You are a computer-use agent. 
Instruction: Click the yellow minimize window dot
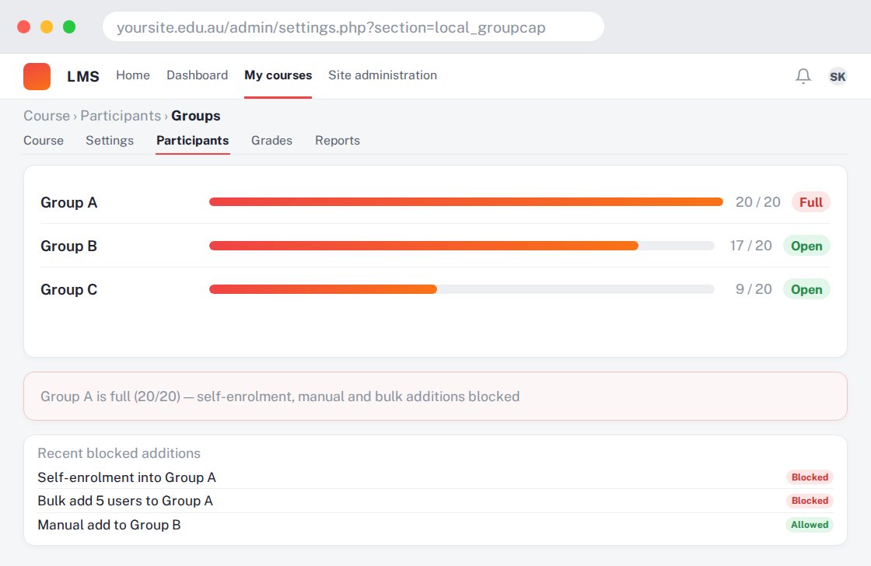pyautogui.click(x=47, y=26)
